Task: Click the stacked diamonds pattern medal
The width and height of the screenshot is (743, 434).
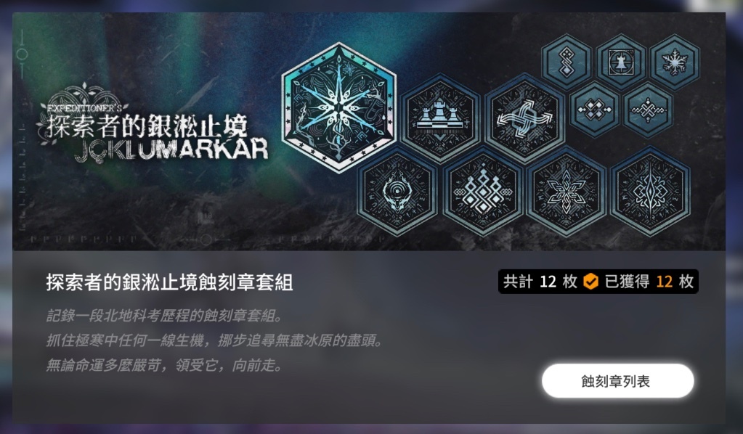Action: tap(482, 192)
